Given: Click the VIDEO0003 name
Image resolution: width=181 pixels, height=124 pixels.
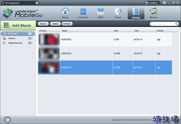Looking at the screenshot, I should pyautogui.click(x=66, y=39).
